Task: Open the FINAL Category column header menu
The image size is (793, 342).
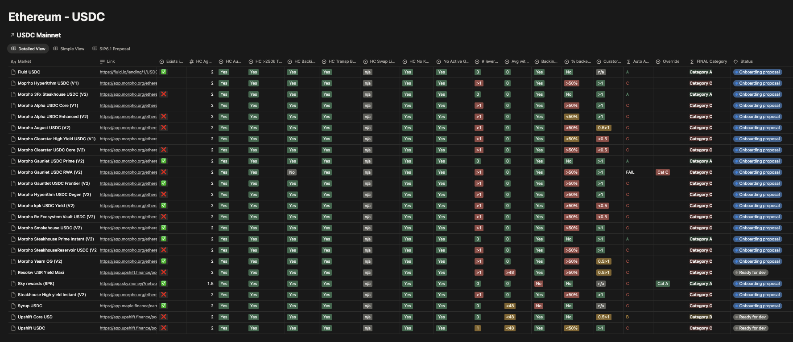Action: coord(709,61)
